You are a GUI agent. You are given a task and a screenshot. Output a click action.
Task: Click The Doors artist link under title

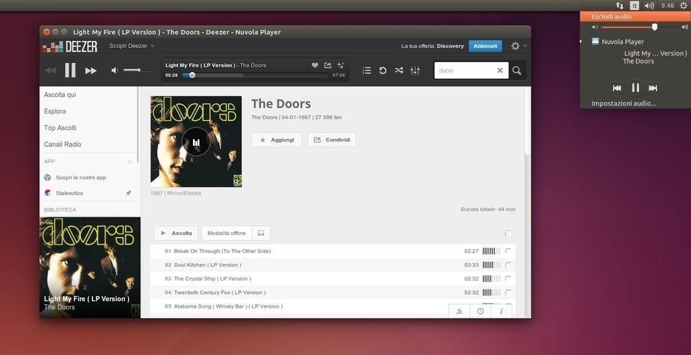click(265, 117)
